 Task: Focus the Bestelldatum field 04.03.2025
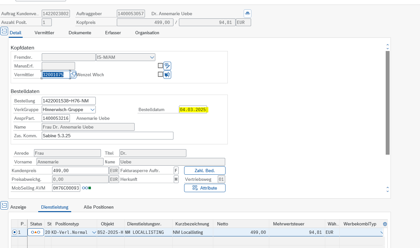click(193, 109)
